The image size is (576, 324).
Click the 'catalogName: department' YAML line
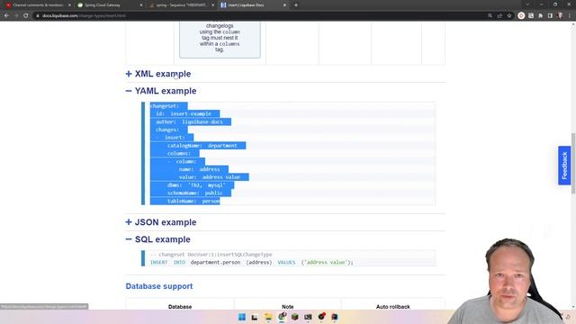[x=202, y=146]
